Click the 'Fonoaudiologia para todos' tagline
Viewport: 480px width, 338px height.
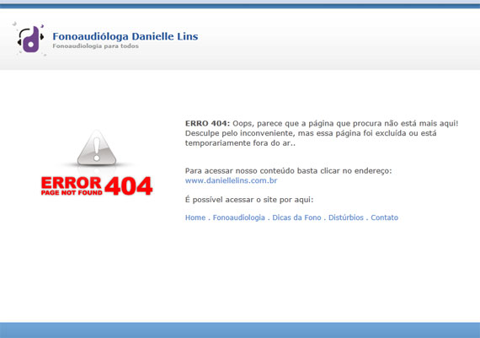95,46
